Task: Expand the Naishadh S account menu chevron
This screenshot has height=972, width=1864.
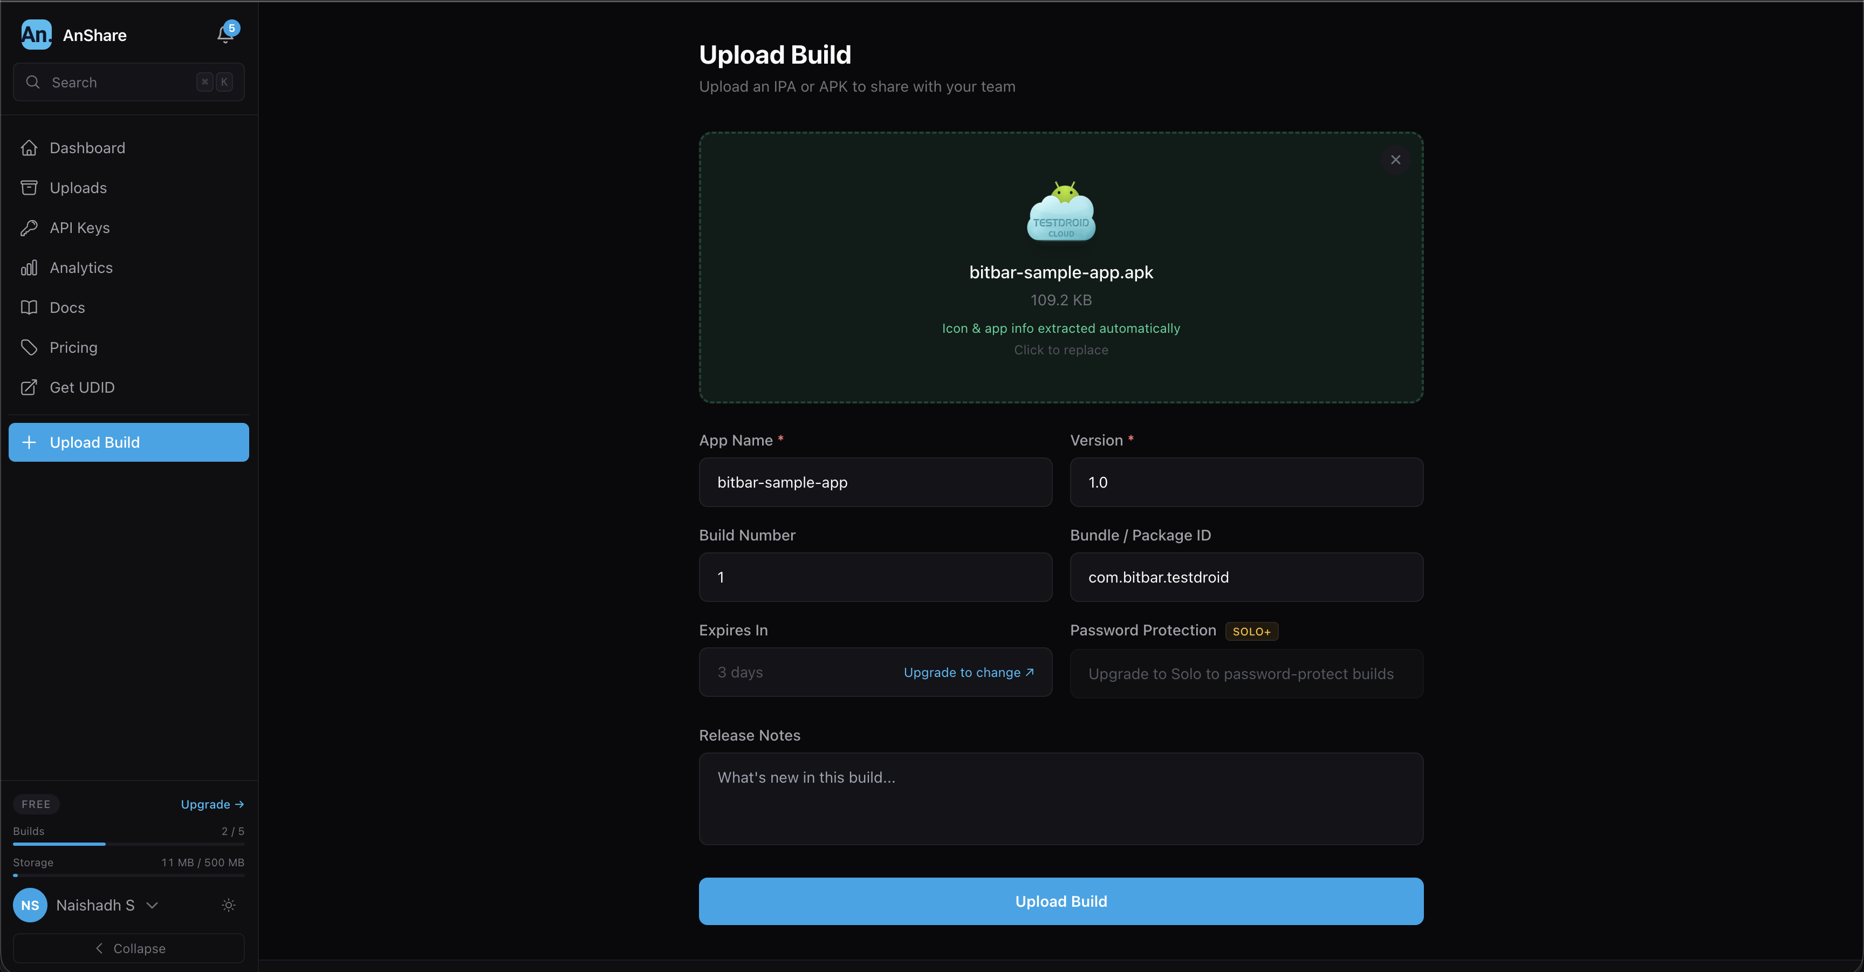Action: 152,905
